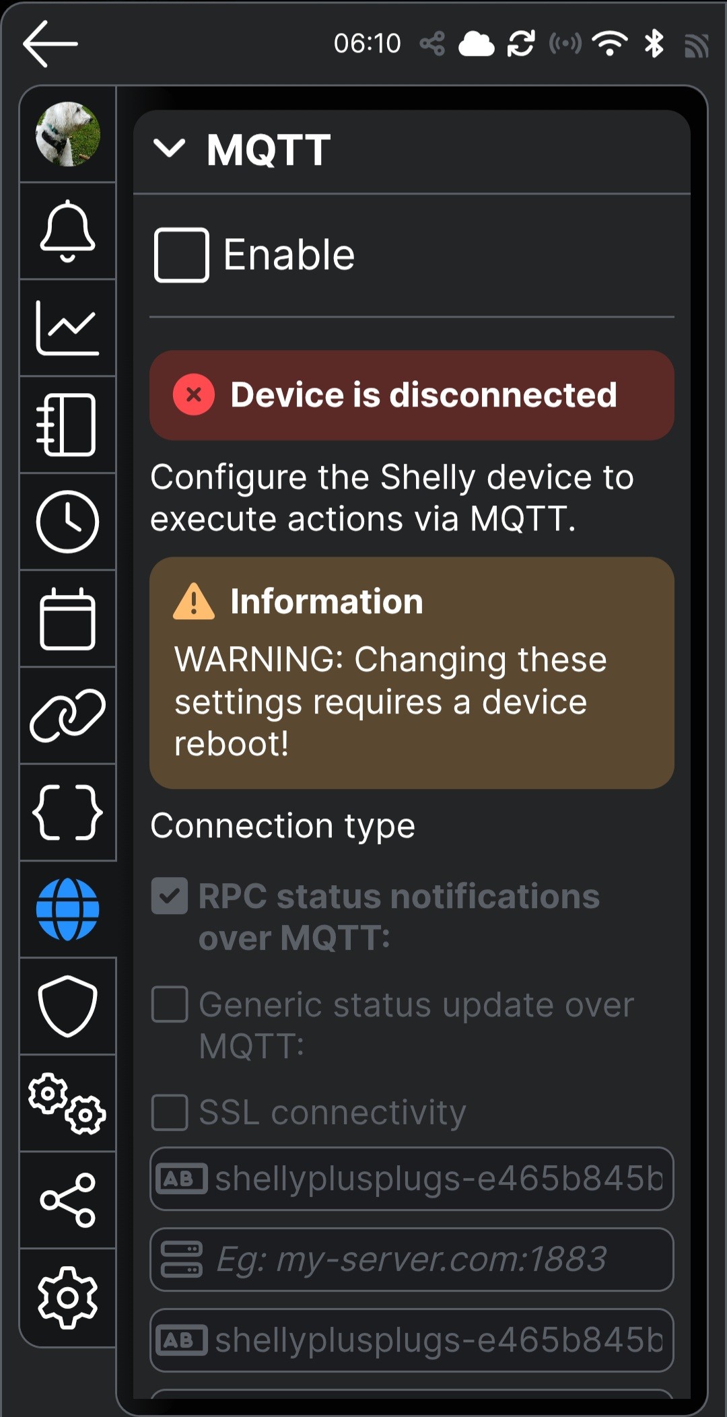The width and height of the screenshot is (727, 1417).
Task: Open the clock timer icon in sidebar
Action: pyautogui.click(x=67, y=522)
